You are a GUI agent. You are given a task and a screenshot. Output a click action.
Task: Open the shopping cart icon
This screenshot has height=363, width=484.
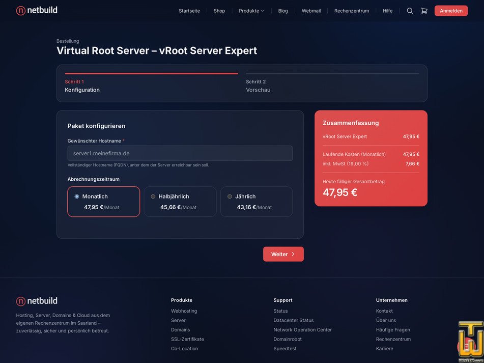(424, 11)
